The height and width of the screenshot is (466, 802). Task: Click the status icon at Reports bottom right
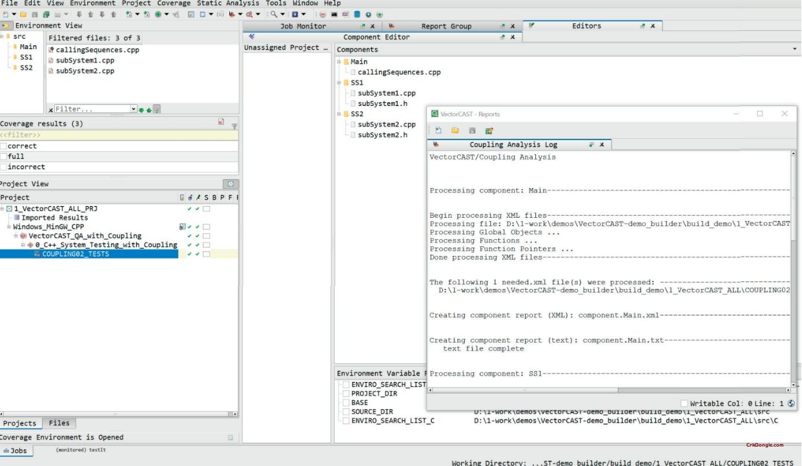[791, 403]
